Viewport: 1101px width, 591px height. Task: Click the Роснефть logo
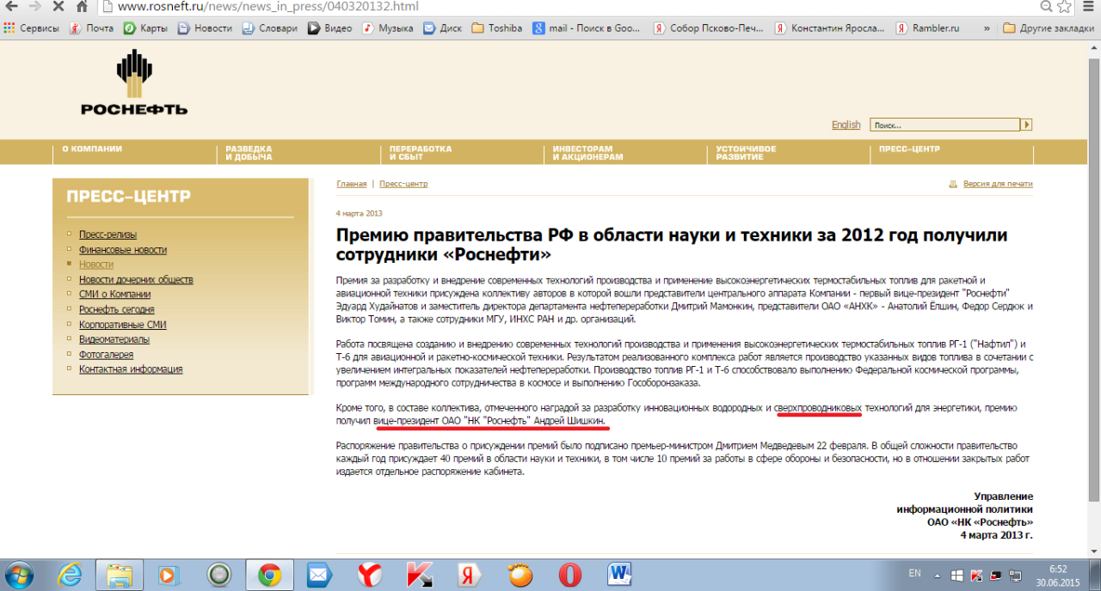(134, 82)
